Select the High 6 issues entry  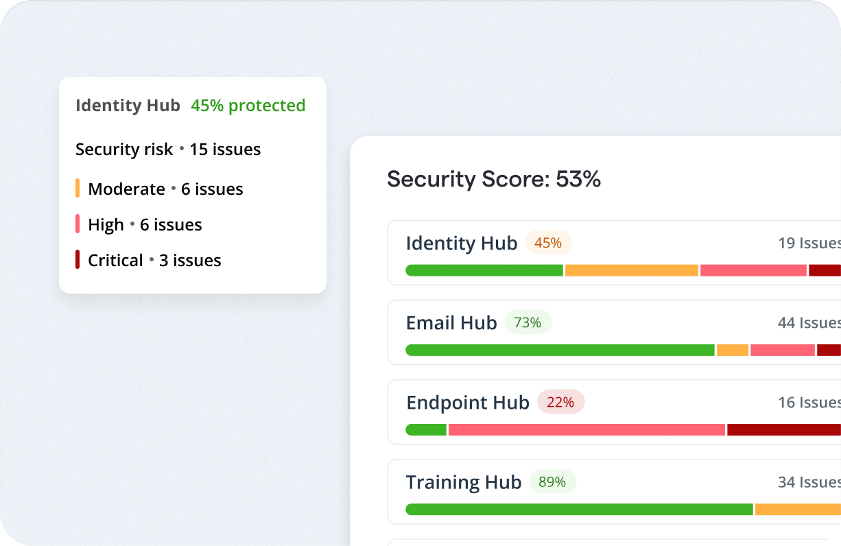(x=139, y=224)
